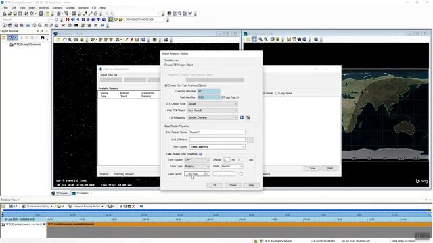Toggle the Use Test ID checkbox
Viewport: 433px width, 243px height.
click(x=223, y=97)
